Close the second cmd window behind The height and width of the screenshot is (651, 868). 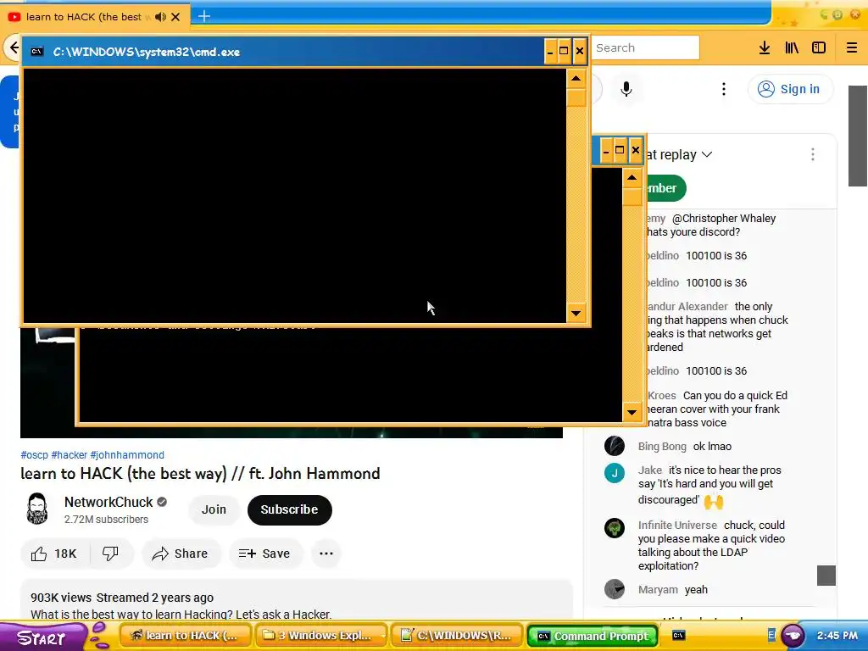click(636, 151)
